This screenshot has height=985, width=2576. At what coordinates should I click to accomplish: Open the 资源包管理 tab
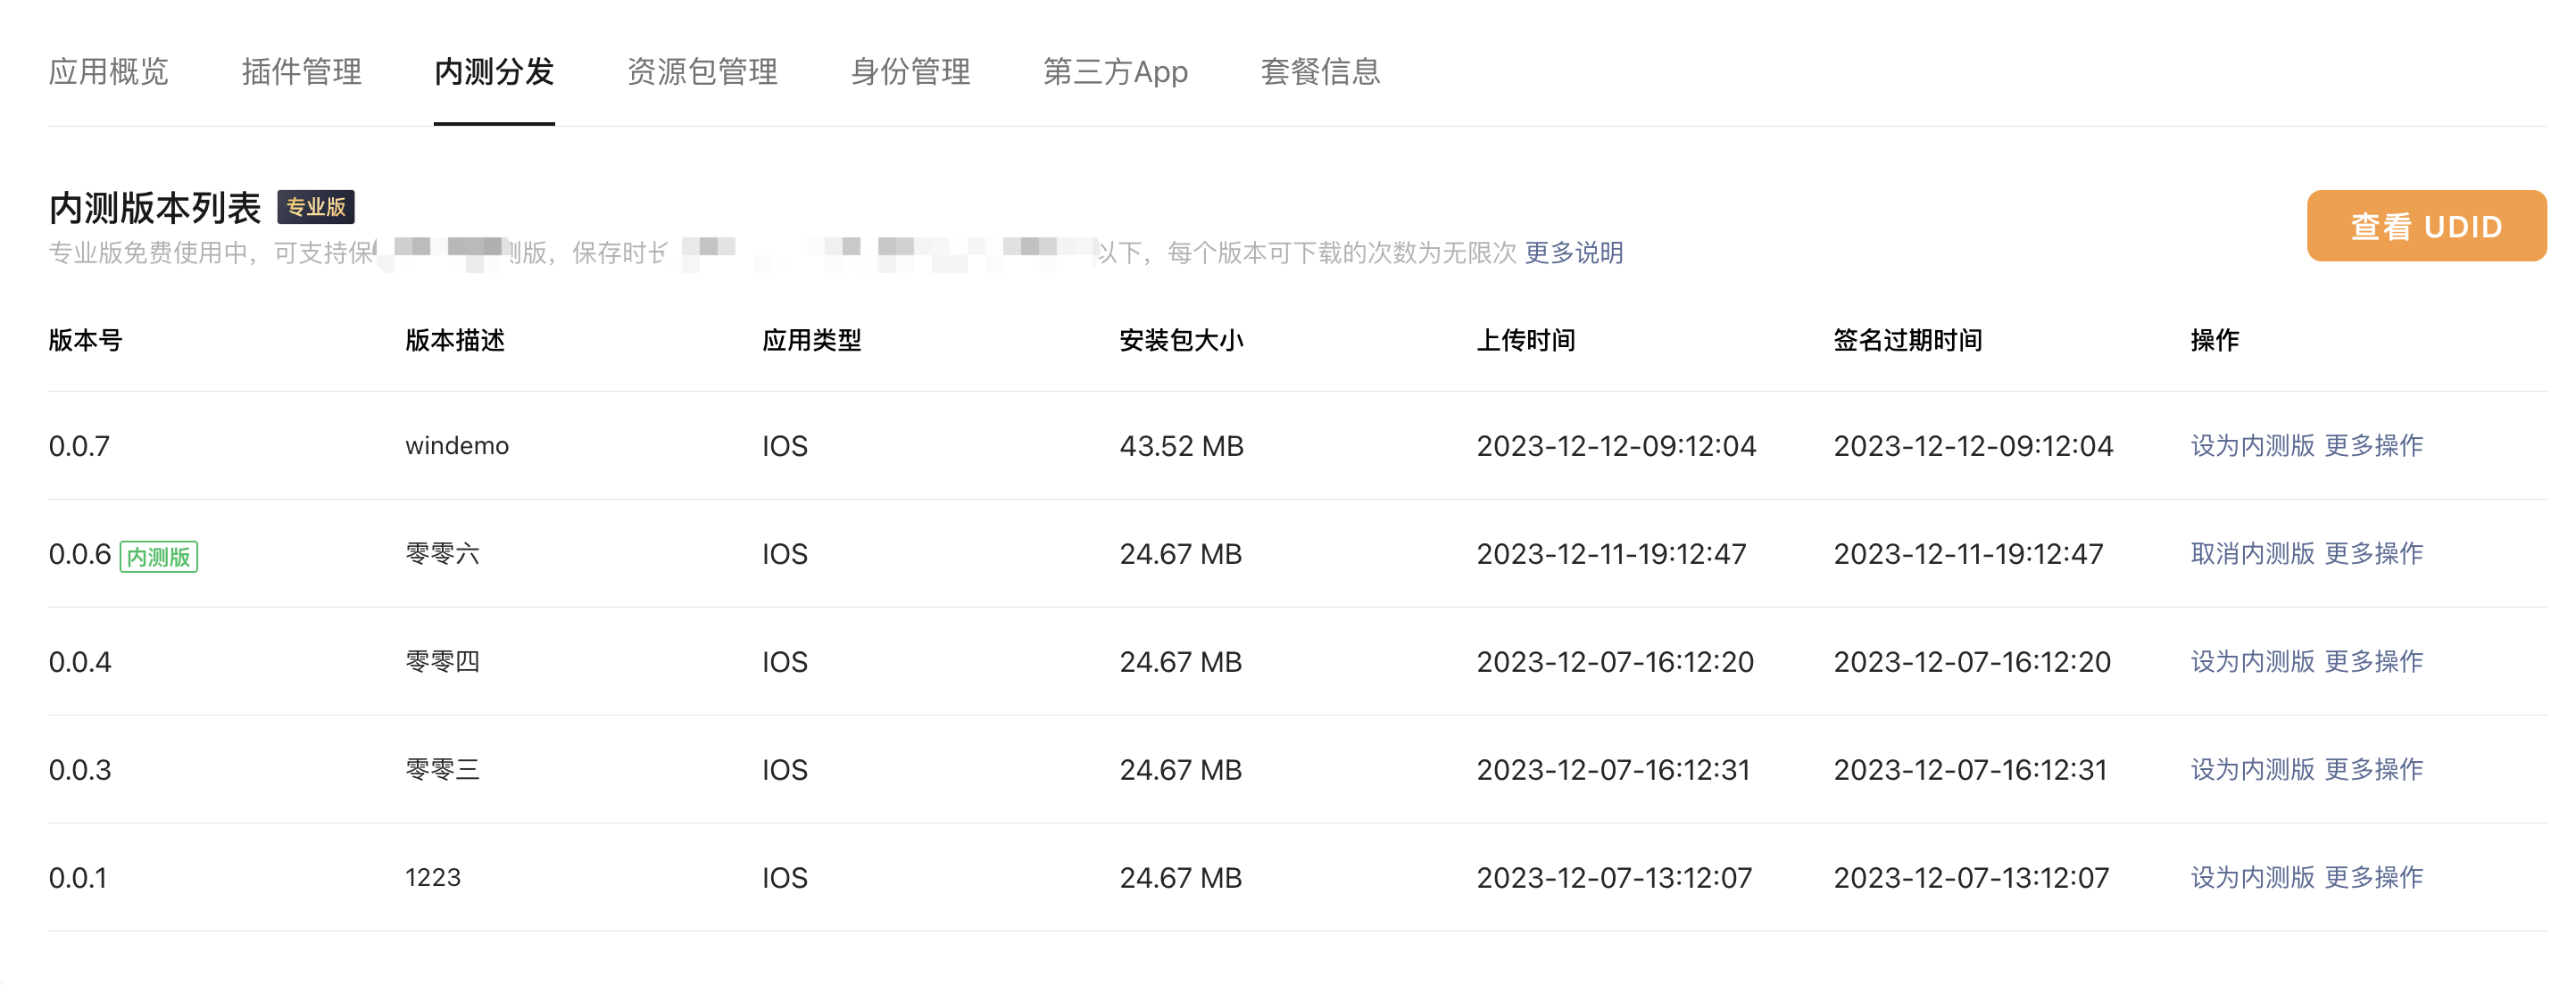(702, 72)
